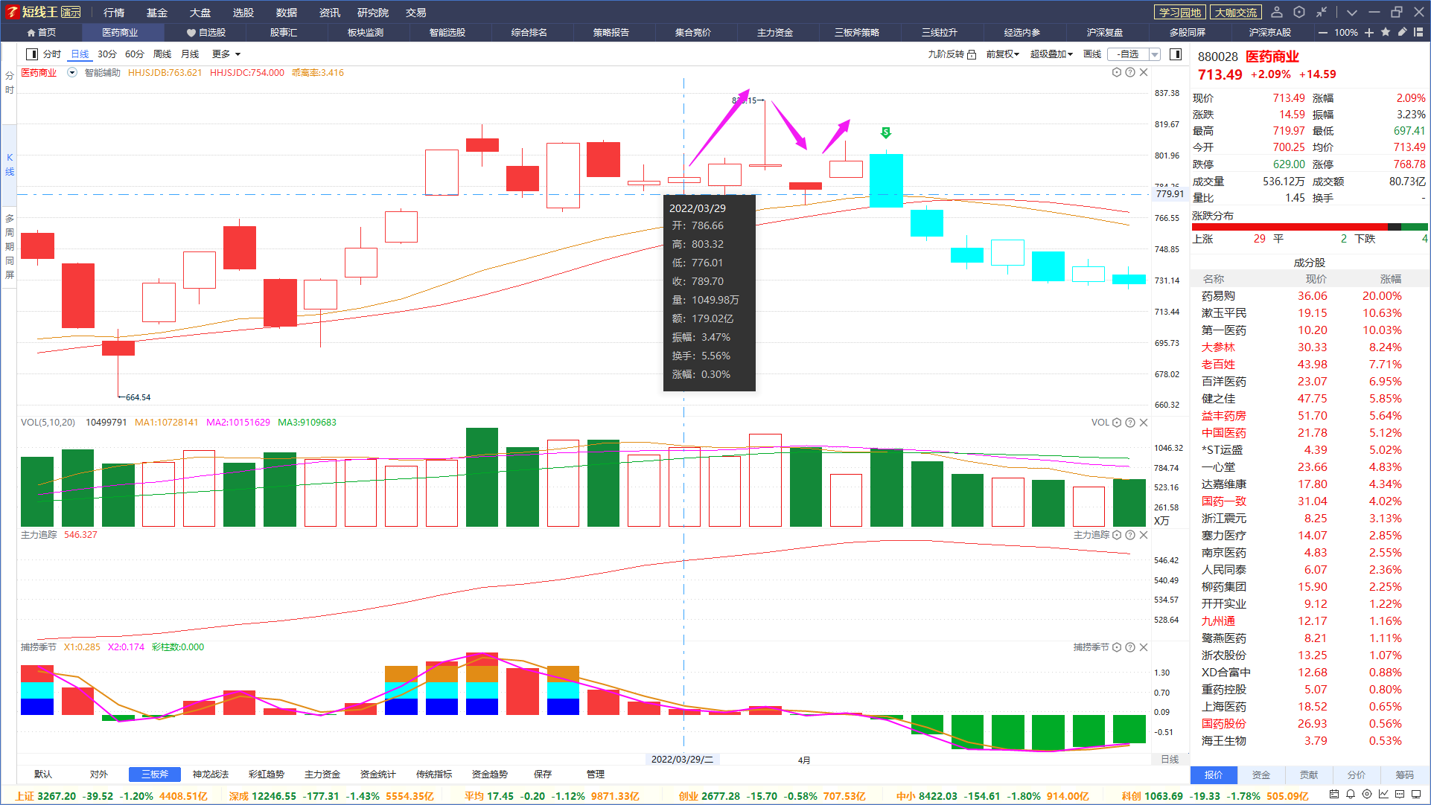1431x805 pixels.
Task: Expand the 医药商业 circular dropdown arrow
Action: point(72,73)
